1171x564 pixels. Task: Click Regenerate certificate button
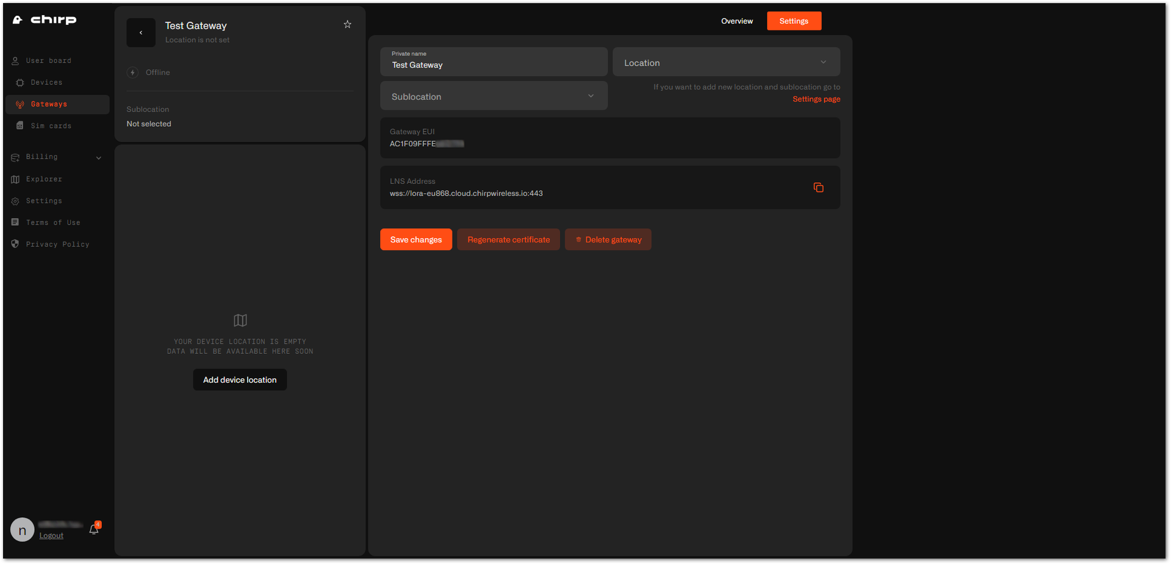click(x=509, y=239)
